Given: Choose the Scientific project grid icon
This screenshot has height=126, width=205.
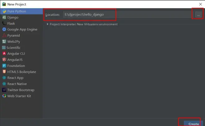Looking at the screenshot, I should [4, 48].
